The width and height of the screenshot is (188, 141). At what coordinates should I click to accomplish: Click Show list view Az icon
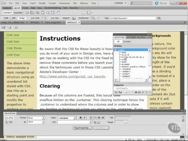pyautogui.click(x=120, y=92)
